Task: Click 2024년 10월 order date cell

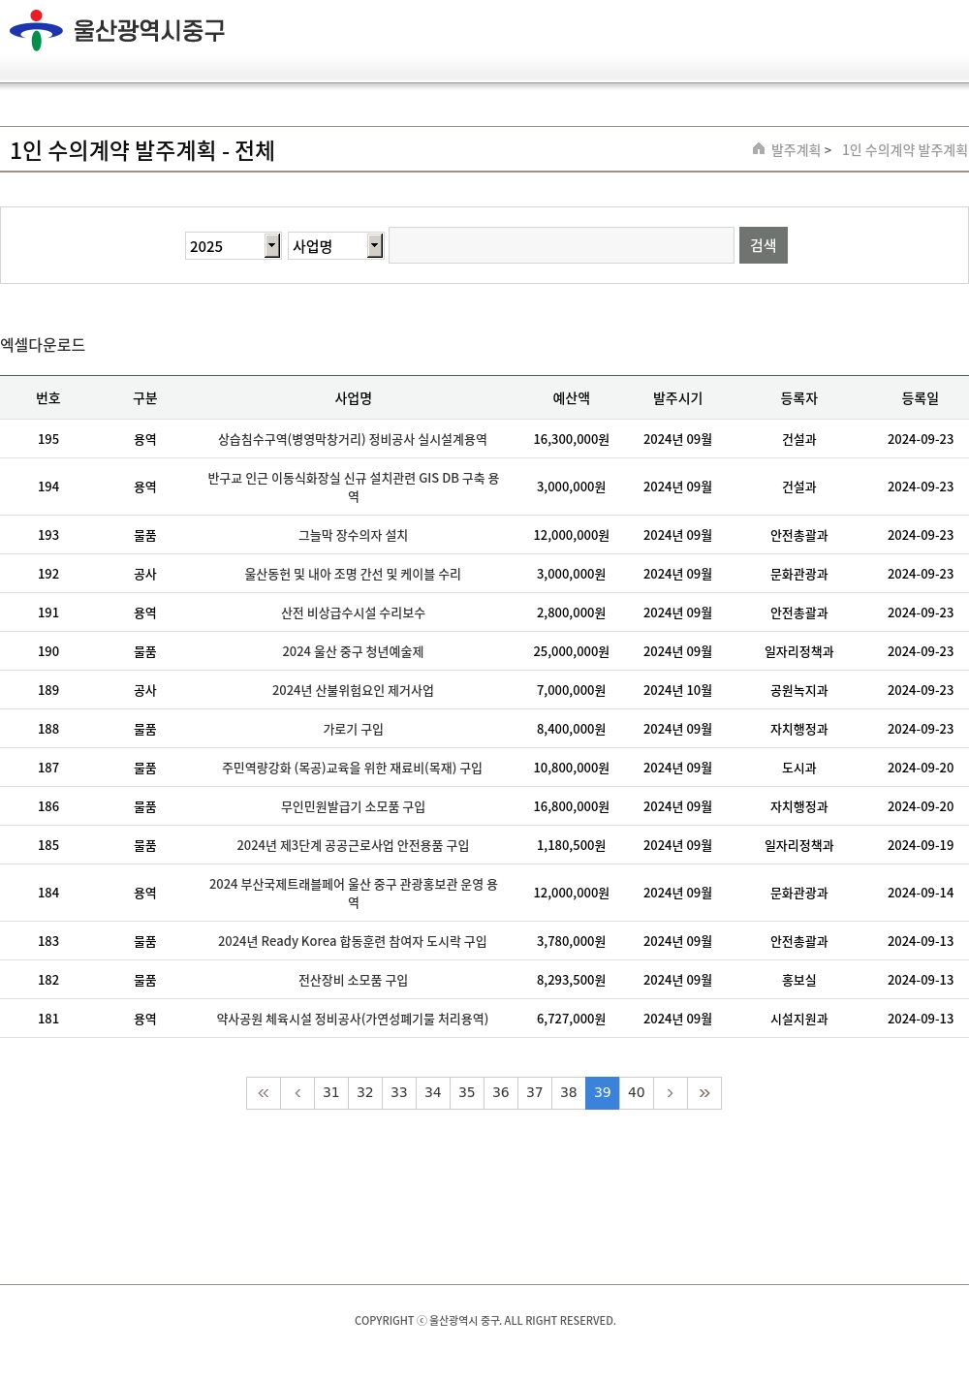Action: pos(678,691)
